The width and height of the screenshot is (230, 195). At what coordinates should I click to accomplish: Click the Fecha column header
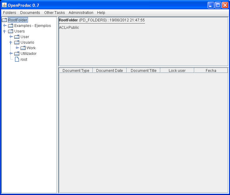[x=211, y=71]
